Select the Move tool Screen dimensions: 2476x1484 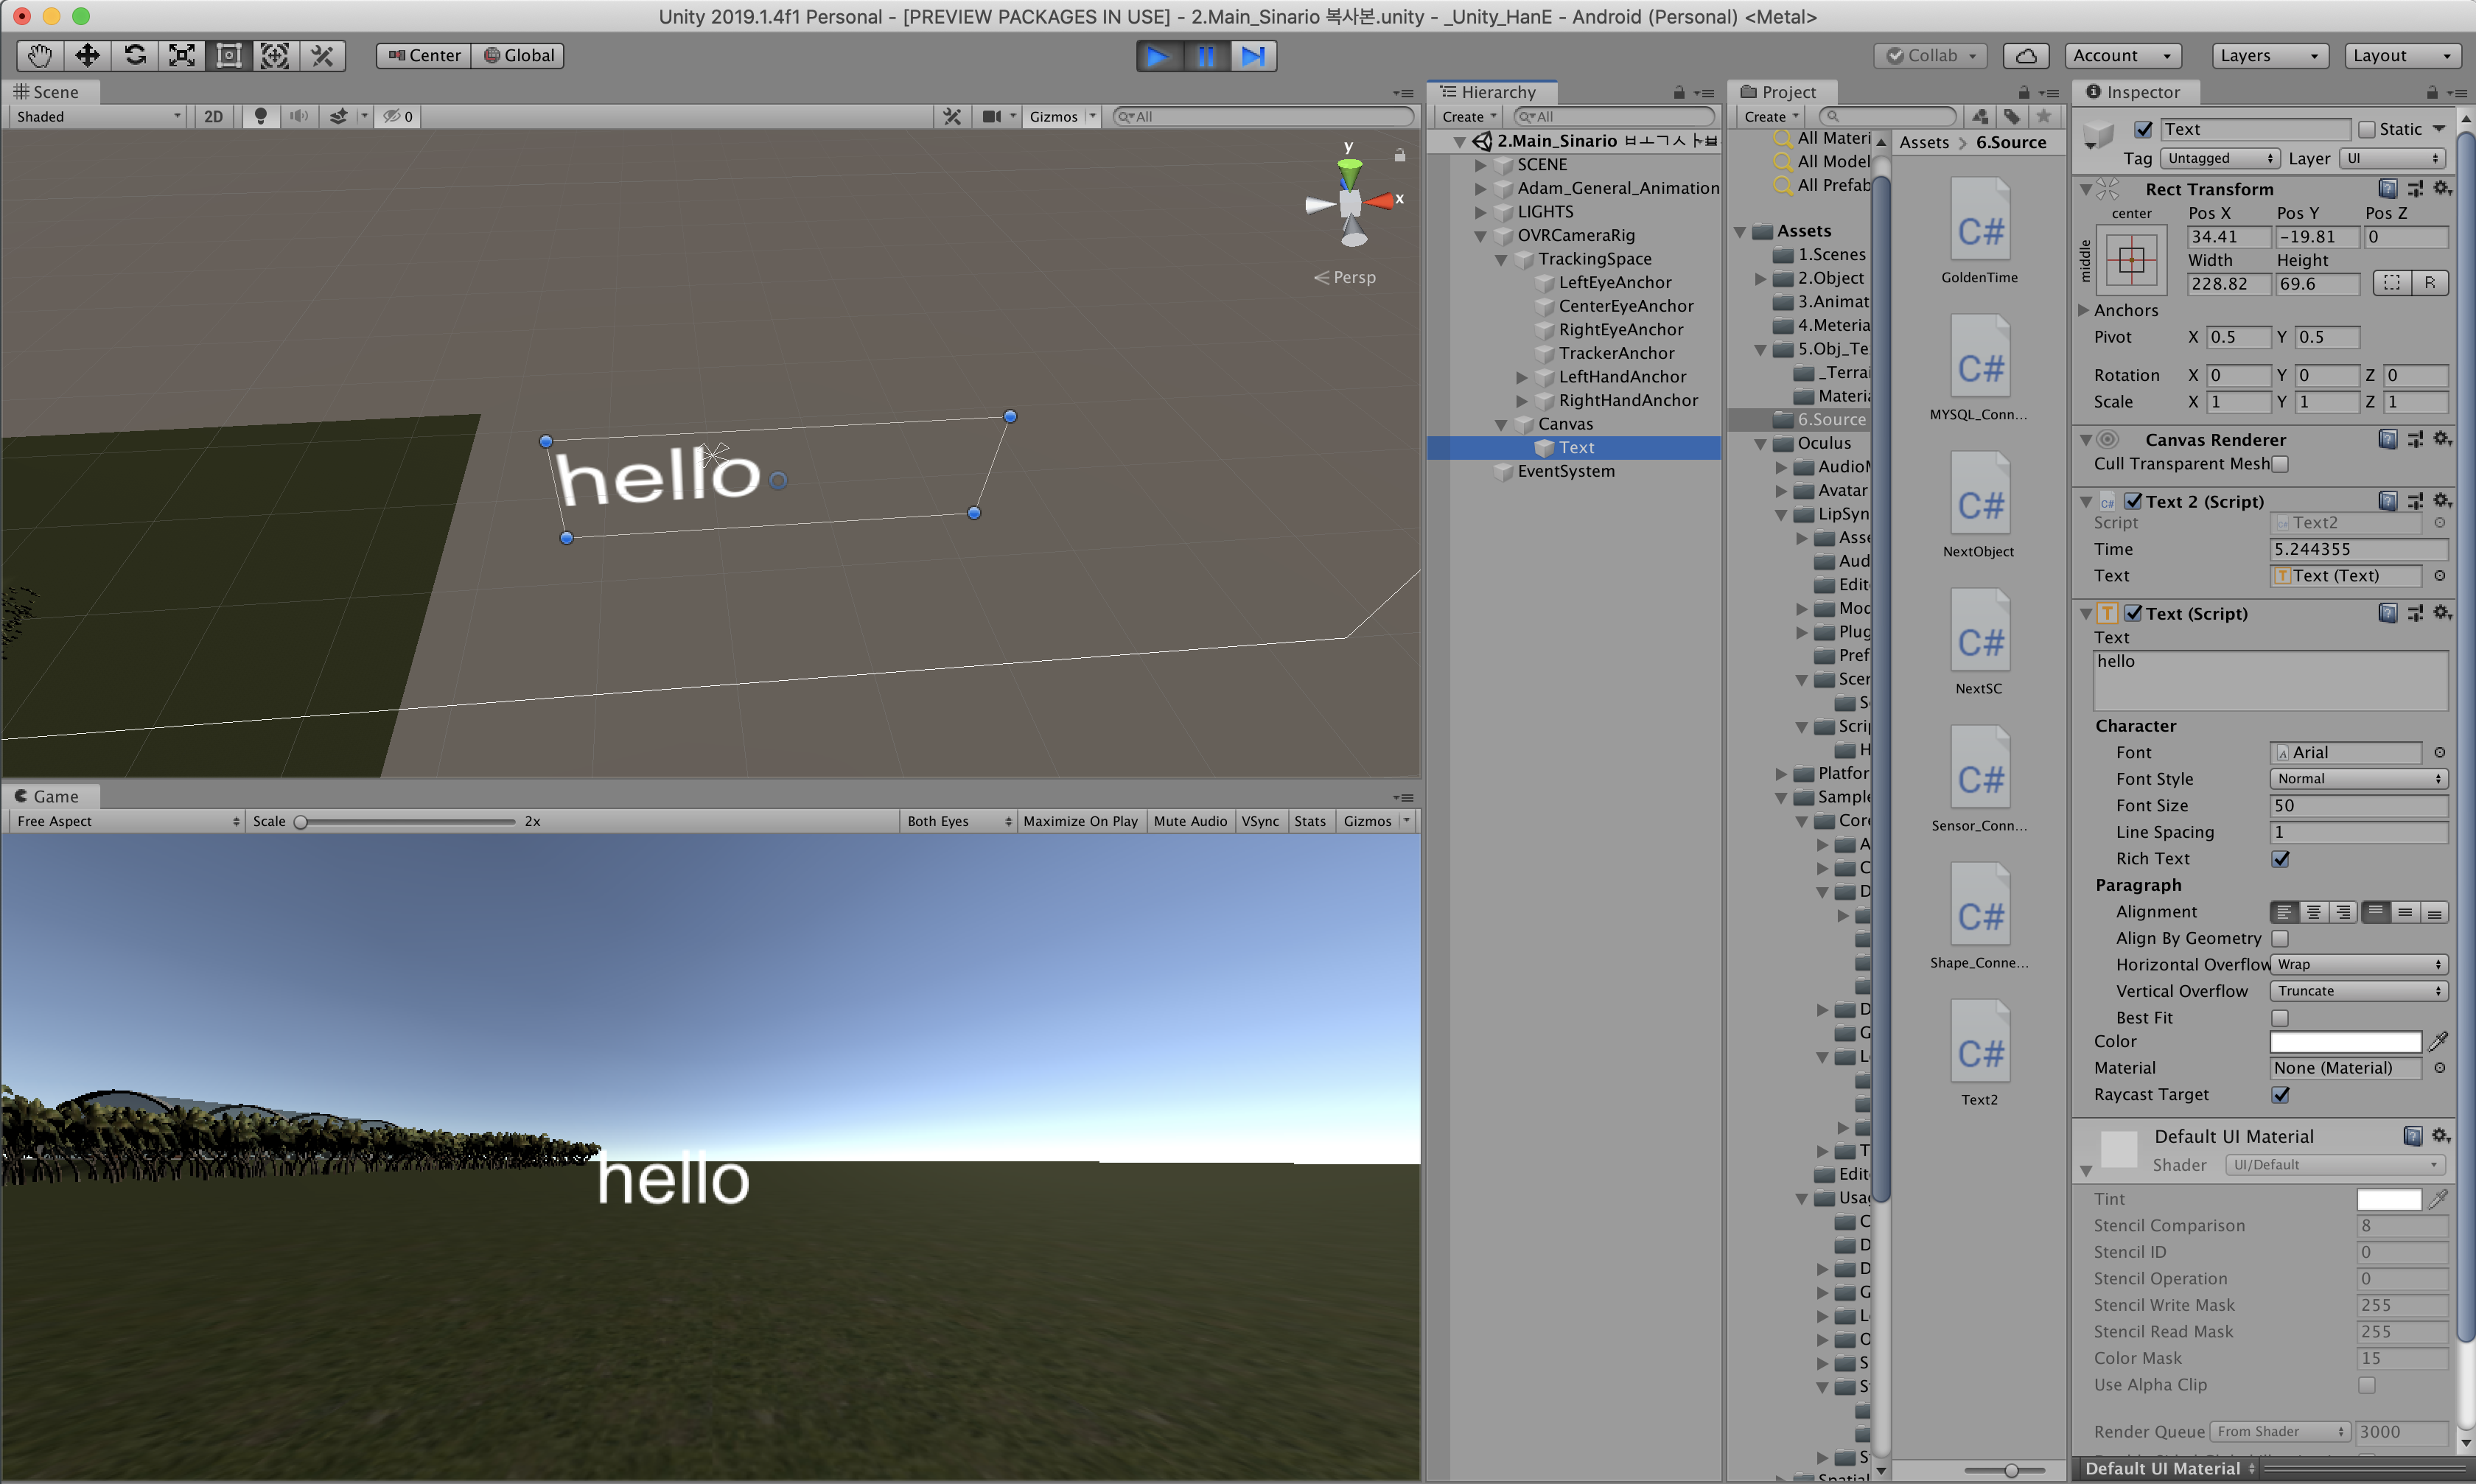(x=87, y=55)
